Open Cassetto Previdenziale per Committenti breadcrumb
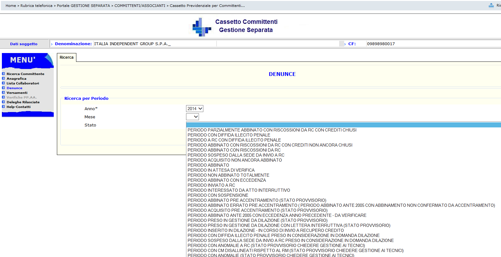 [207, 6]
